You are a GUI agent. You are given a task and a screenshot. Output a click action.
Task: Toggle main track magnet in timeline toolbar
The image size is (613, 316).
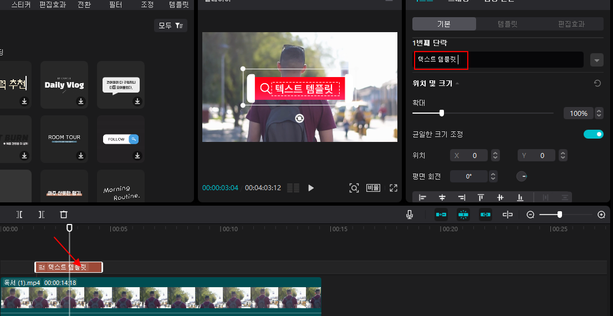coord(441,215)
